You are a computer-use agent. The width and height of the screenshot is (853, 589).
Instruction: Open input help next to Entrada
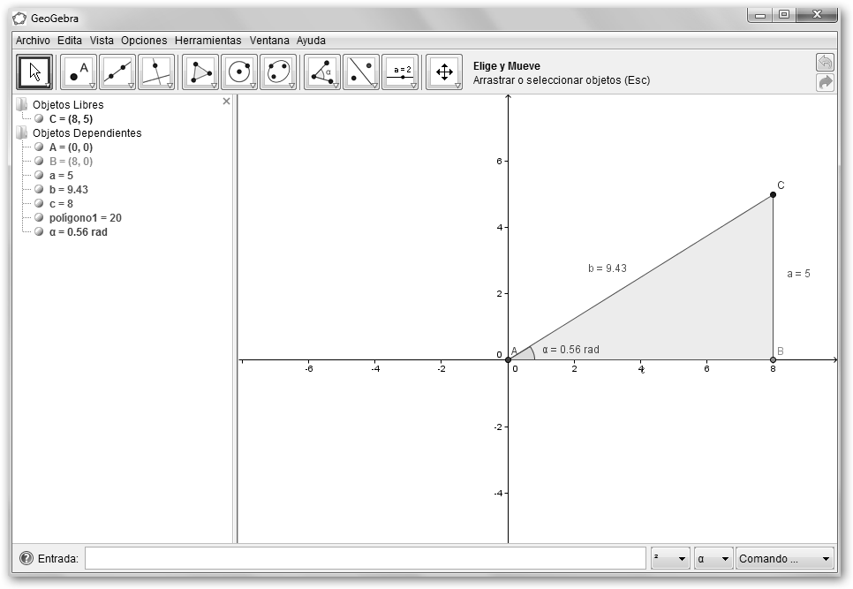coord(26,559)
